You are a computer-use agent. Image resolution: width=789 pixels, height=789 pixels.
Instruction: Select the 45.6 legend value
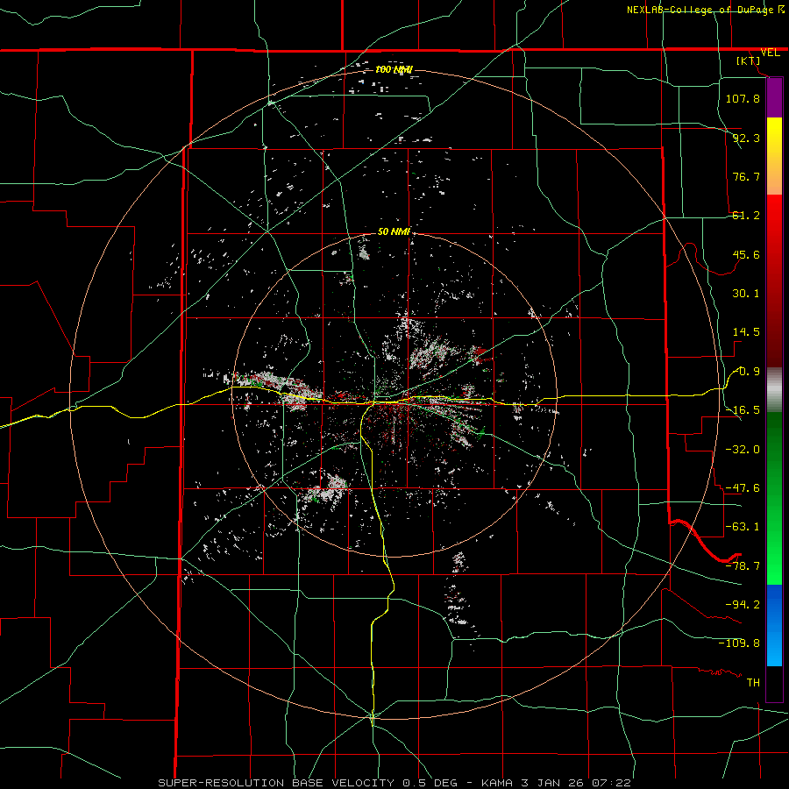[x=746, y=254]
